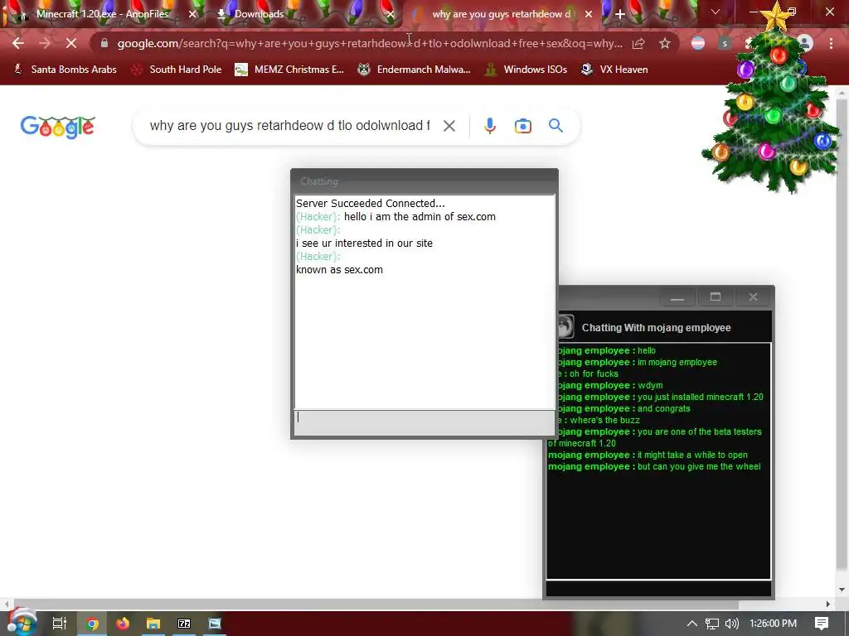The height and width of the screenshot is (636, 849).
Task: Close the Minecraft 1.20.exe - AnonFiles tab
Action: 192,14
